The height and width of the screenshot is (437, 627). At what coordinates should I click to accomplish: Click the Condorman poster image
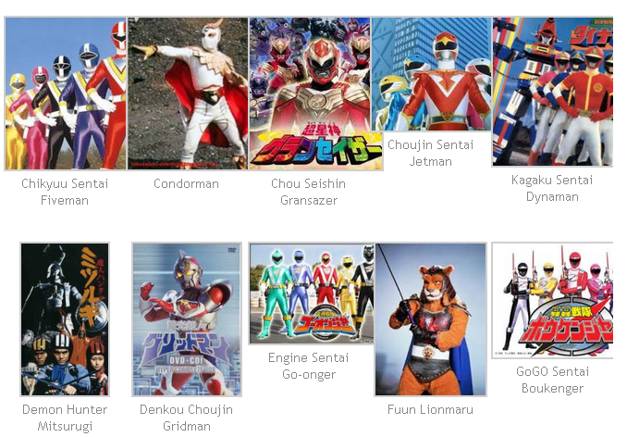[x=188, y=94]
